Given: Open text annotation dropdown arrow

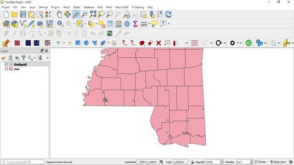Looking at the screenshot, I should [x=169, y=24].
